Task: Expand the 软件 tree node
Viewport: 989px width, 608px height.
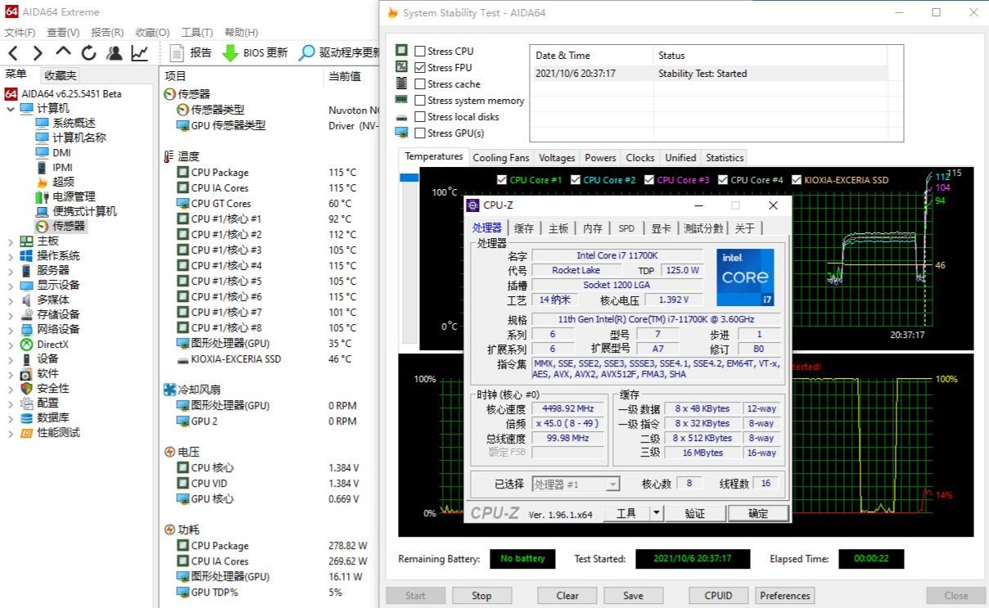Action: [x=11, y=374]
